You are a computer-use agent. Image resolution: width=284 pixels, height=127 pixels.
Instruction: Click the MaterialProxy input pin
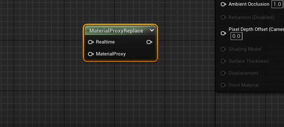(91, 54)
